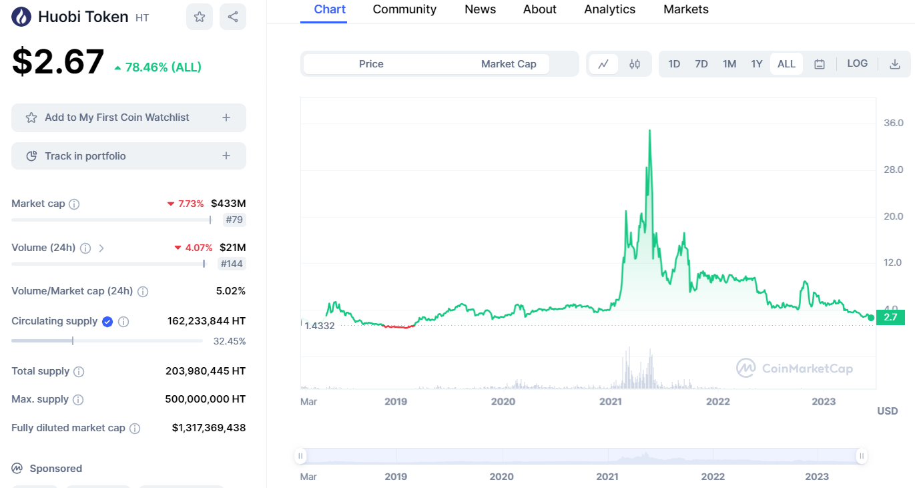Click the $1,317,369,438 diluted cap value
915x488 pixels.
coord(209,428)
